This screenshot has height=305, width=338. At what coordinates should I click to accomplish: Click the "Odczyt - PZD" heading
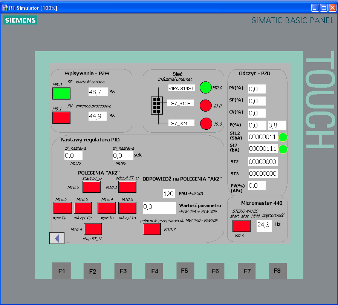click(x=255, y=74)
